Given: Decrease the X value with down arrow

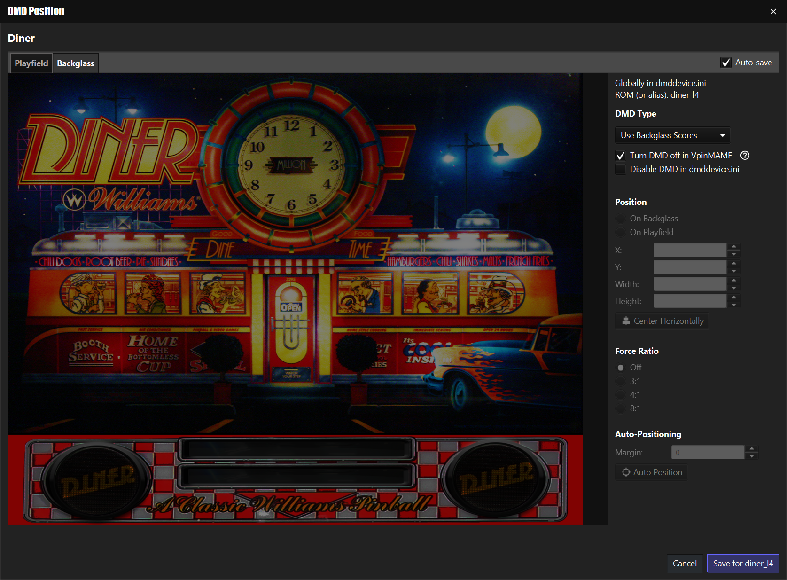Looking at the screenshot, I should tap(734, 254).
